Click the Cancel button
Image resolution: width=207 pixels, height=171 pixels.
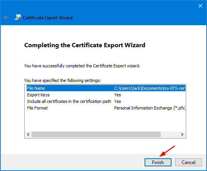(x=188, y=162)
